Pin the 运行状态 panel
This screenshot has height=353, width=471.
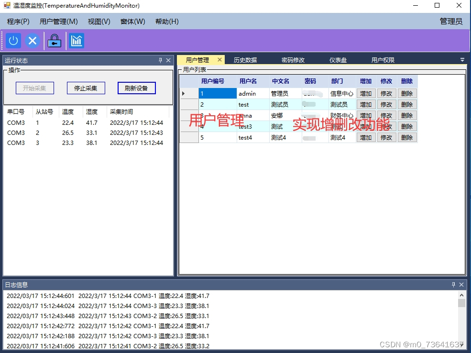[160, 60]
